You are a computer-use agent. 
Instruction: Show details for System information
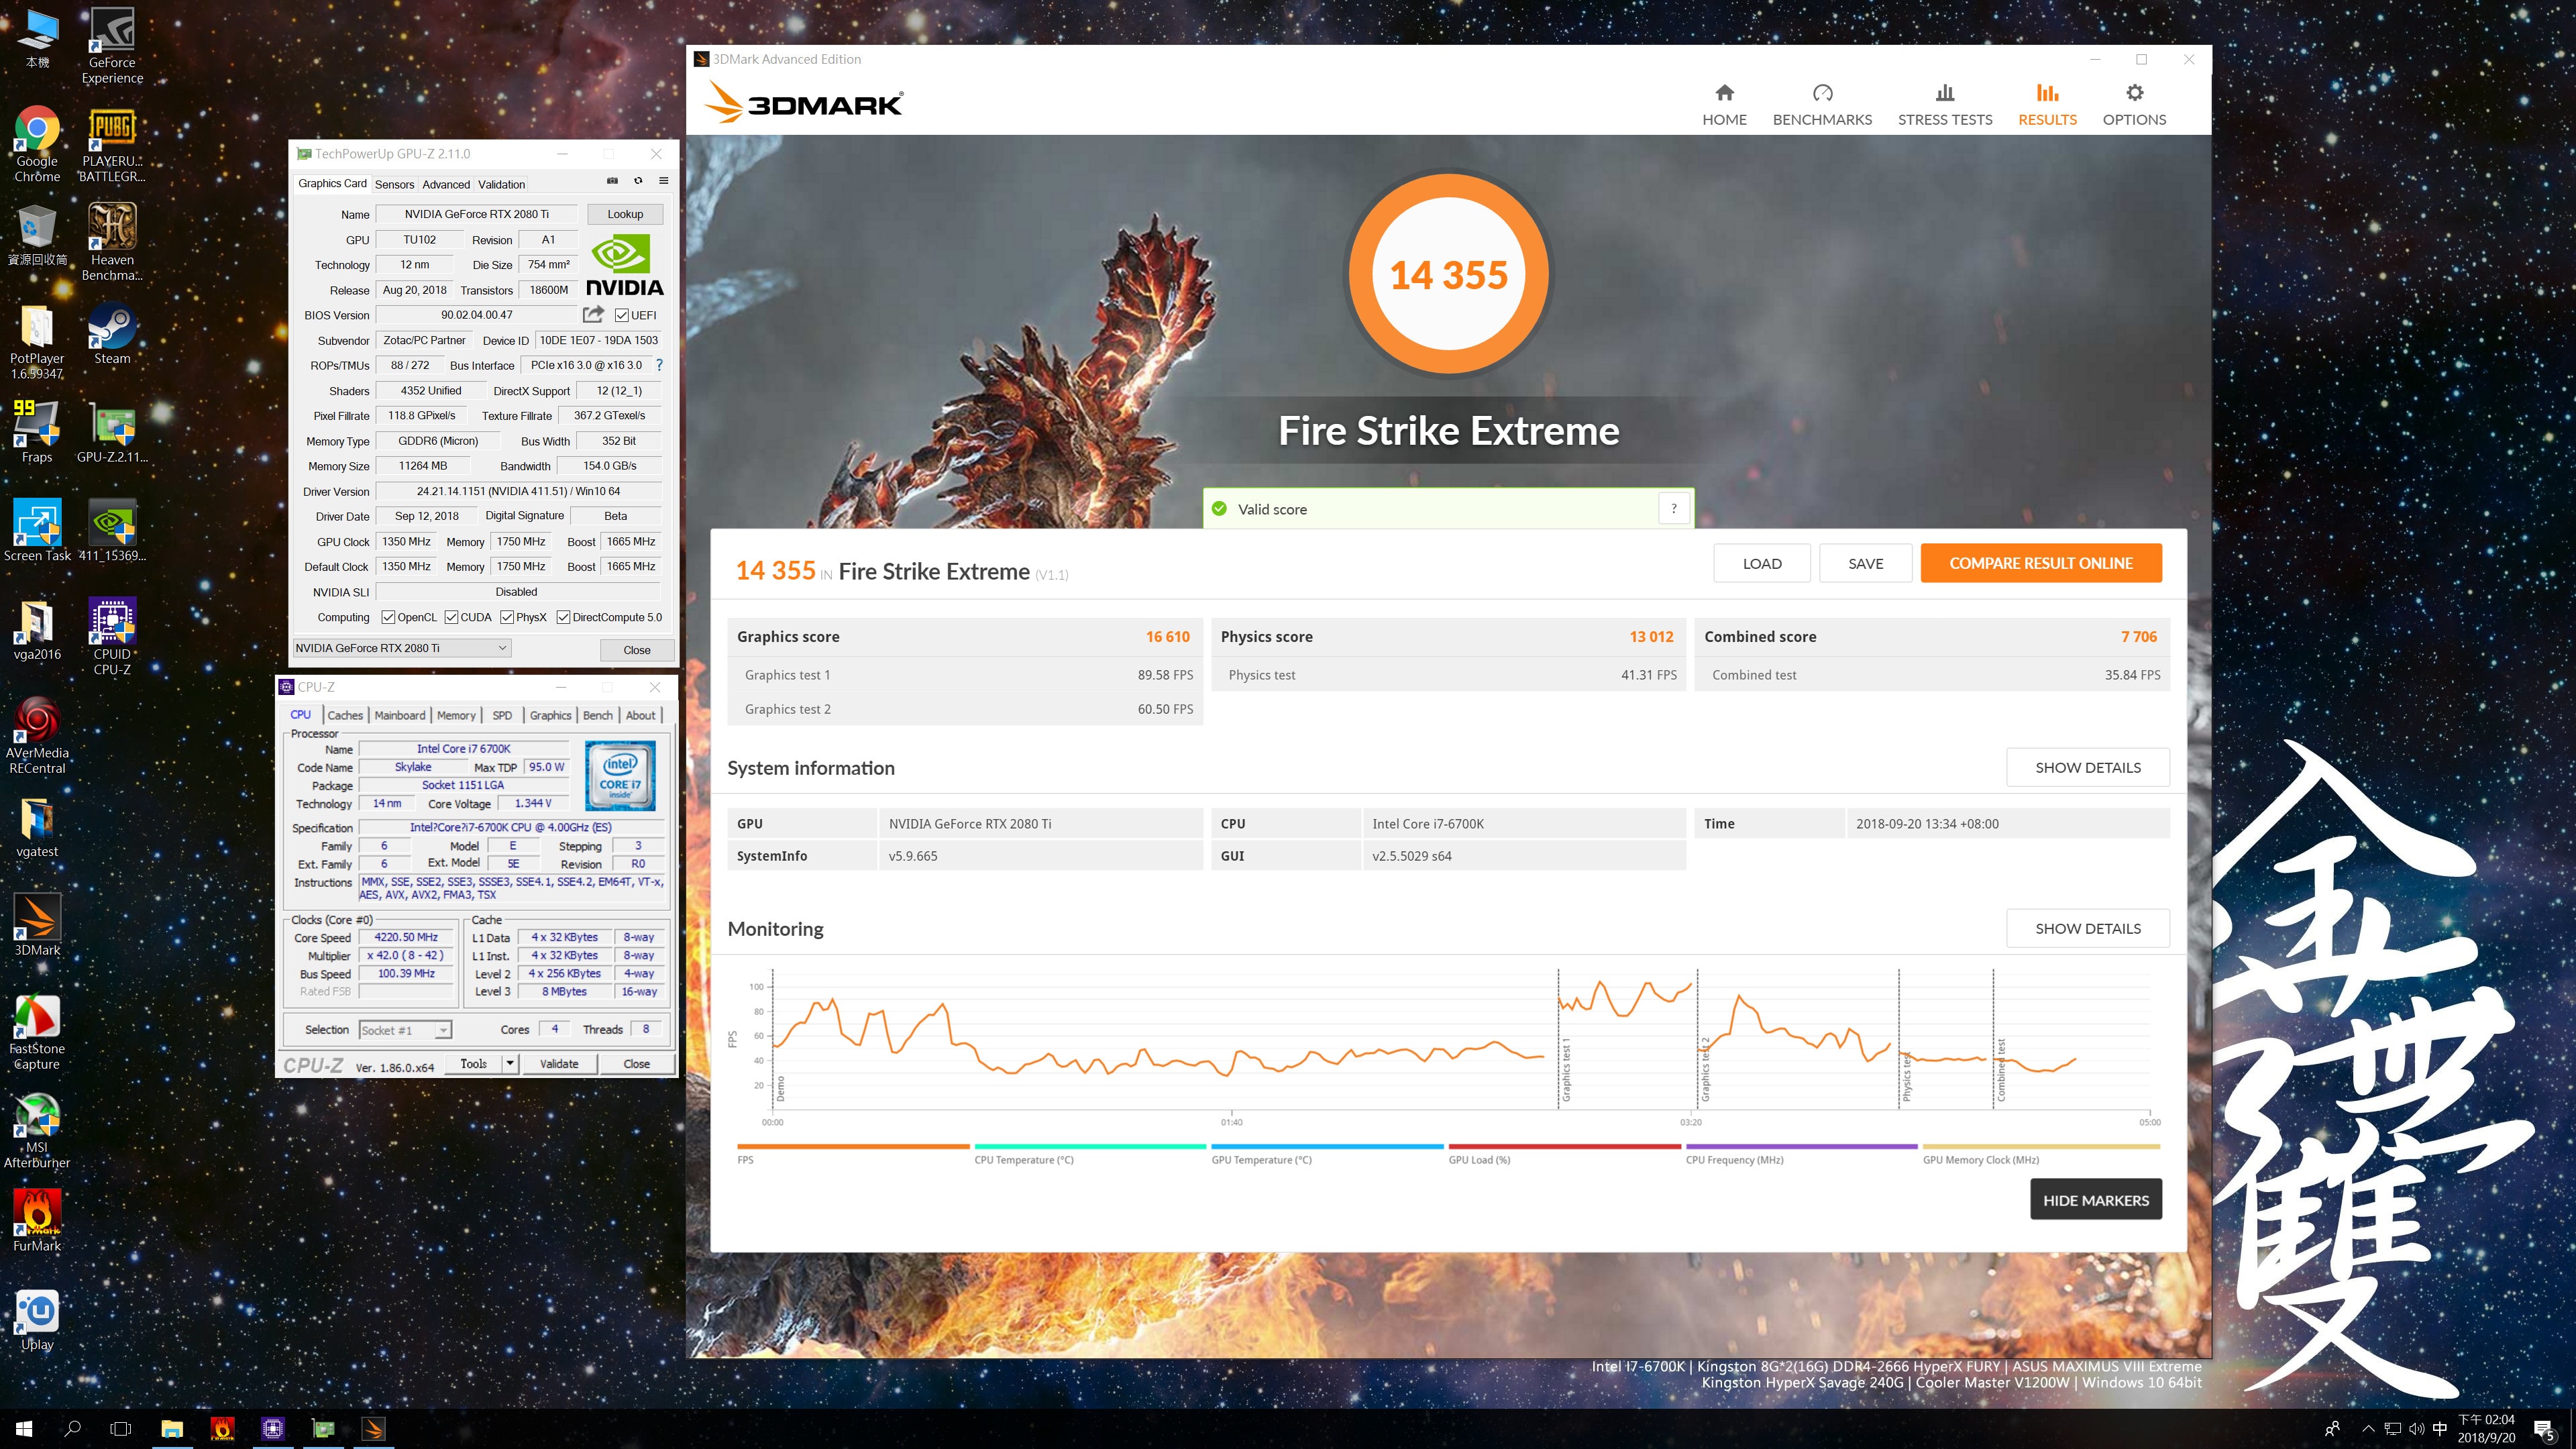[2087, 767]
